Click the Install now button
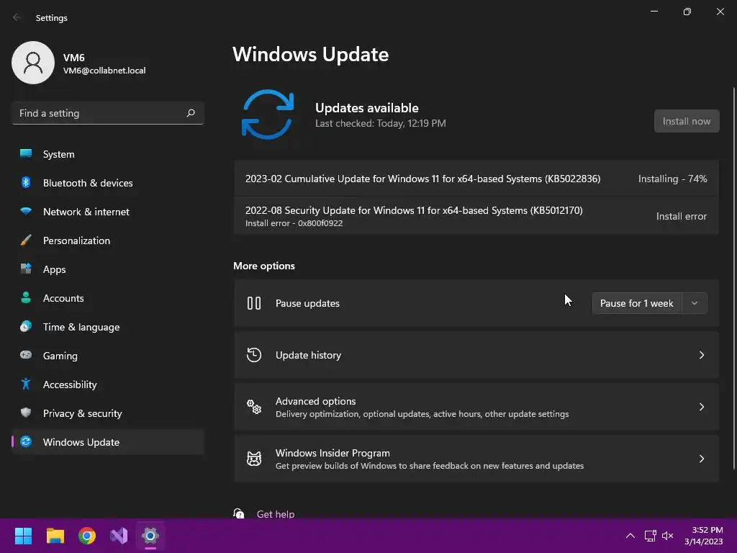 pyautogui.click(x=686, y=121)
